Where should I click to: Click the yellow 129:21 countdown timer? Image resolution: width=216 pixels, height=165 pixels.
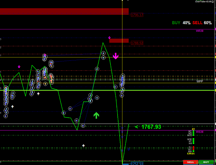[191, 153]
